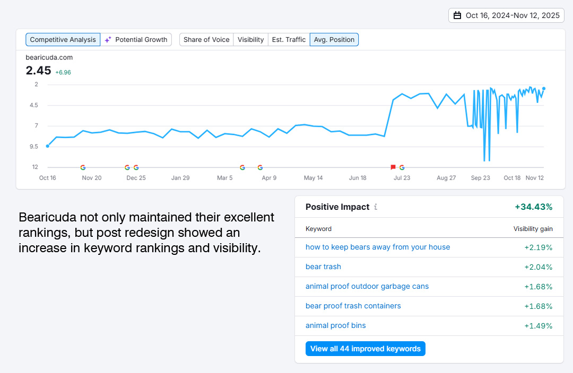This screenshot has width=573, height=373.
Task: Open the "bear trash" keyword link
Action: coord(323,267)
